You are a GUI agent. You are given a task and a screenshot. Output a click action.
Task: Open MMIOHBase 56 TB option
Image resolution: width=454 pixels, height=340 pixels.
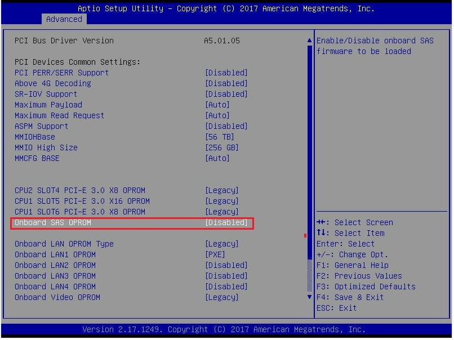pyautogui.click(x=219, y=137)
